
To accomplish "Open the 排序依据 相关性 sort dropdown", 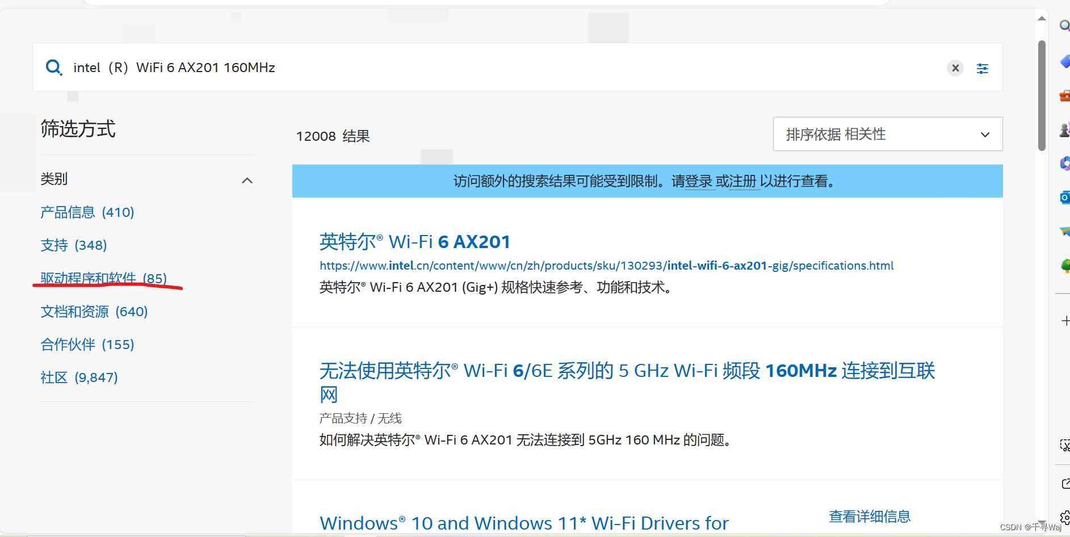I will [888, 134].
